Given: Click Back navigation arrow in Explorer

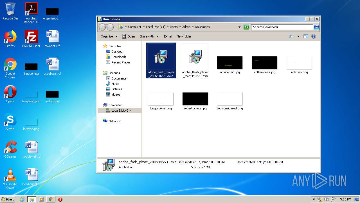Looking at the screenshot, I should pyautogui.click(x=102, y=27).
